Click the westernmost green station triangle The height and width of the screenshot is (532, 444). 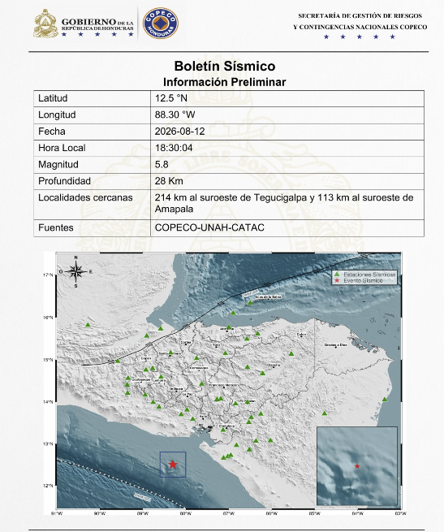pyautogui.click(x=88, y=325)
